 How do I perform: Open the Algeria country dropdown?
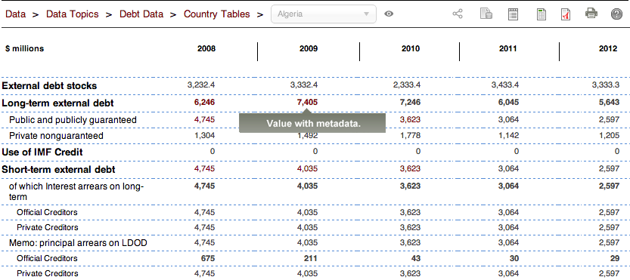(324, 14)
